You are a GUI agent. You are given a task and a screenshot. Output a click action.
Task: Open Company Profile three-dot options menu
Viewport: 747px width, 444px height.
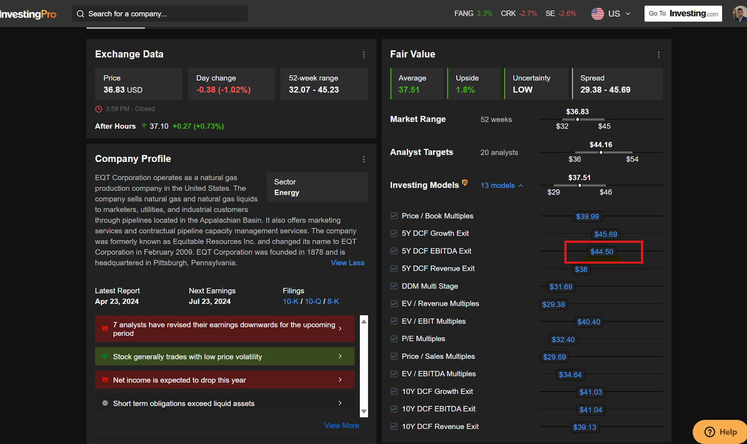pos(364,159)
